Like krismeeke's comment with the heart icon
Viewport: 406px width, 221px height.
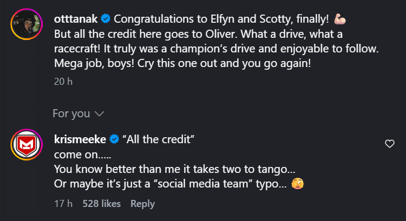pyautogui.click(x=389, y=144)
